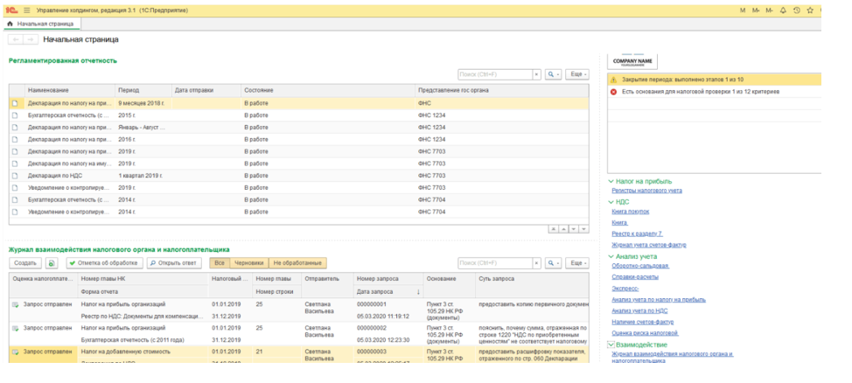Viewport: 852px width, 383px height.
Task: Click red error icon for налоговой проверки
Action: pyautogui.click(x=614, y=92)
